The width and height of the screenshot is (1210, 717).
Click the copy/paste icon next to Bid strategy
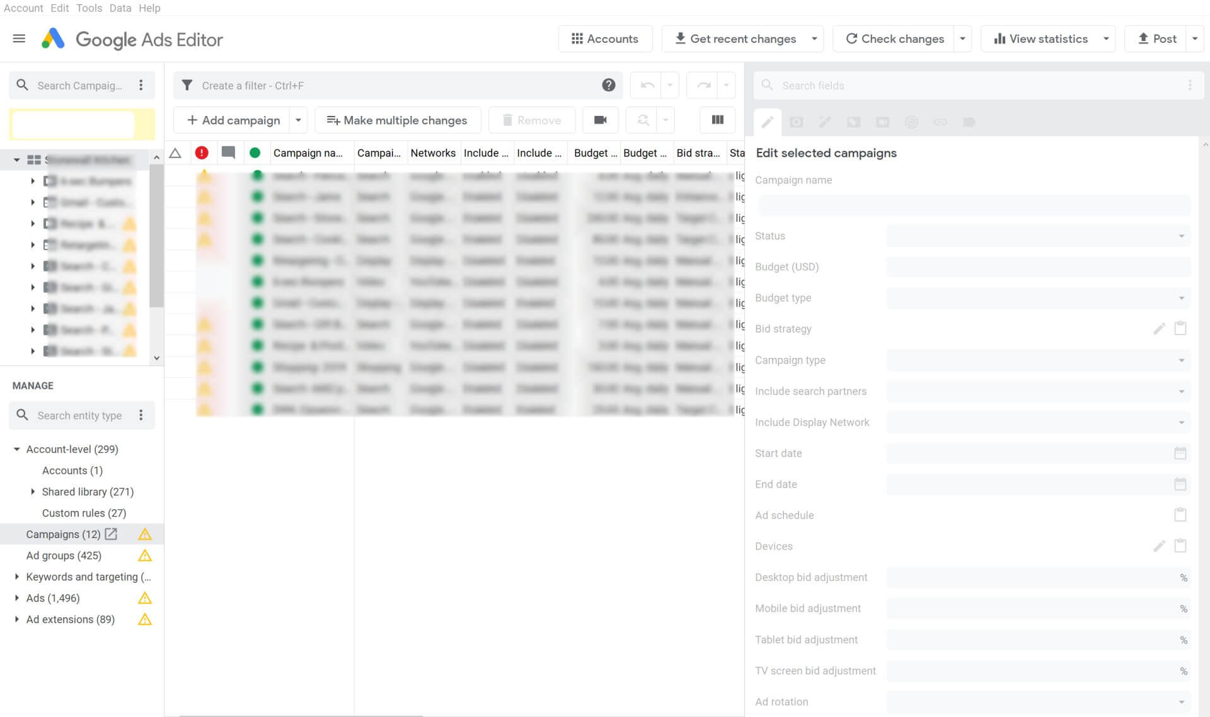coord(1180,328)
